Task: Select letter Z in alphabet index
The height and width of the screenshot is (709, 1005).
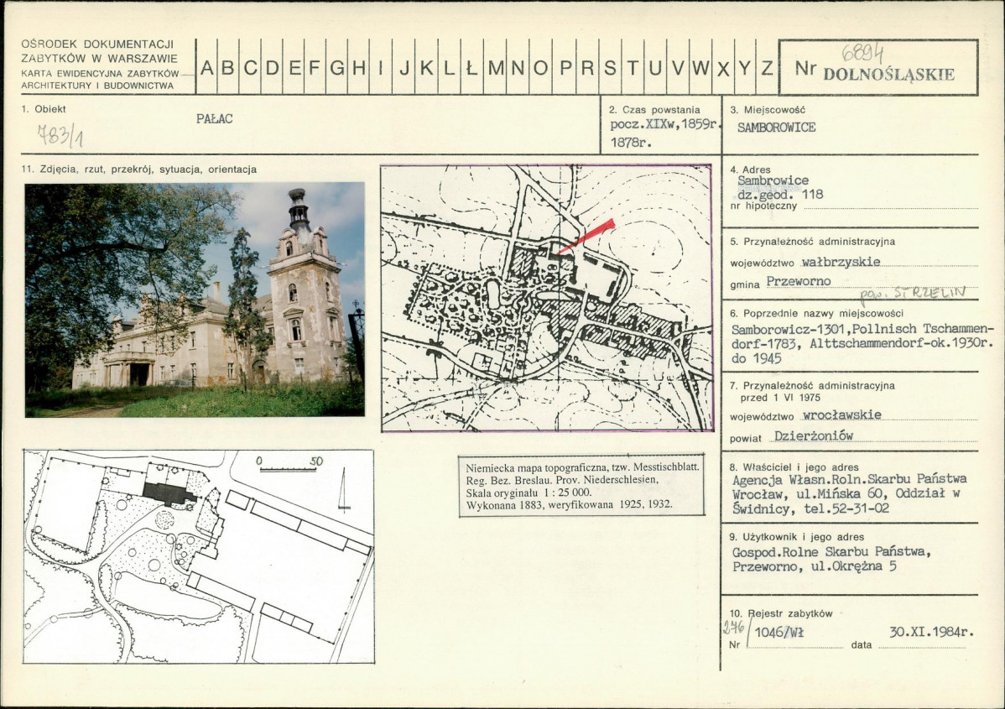Action: 767,68
